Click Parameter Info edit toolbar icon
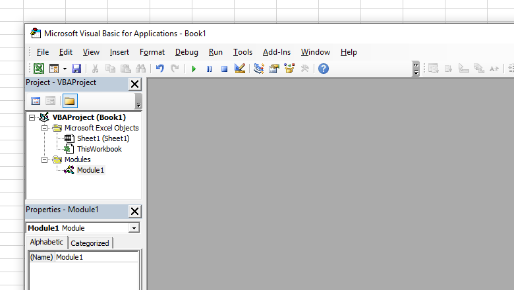The width and height of the screenshot is (514, 290). tap(479, 69)
